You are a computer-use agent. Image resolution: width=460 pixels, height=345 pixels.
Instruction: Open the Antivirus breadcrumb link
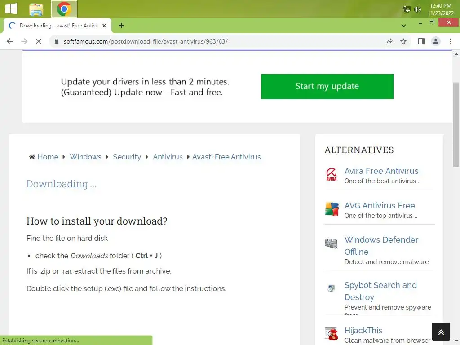[168, 157]
